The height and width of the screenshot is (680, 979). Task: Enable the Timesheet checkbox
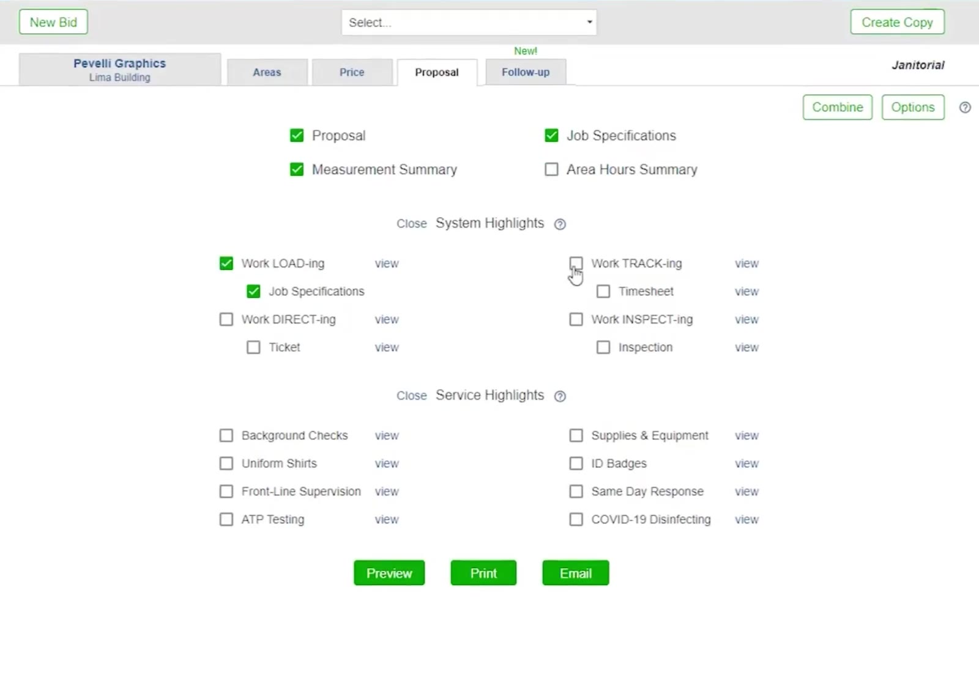point(603,292)
